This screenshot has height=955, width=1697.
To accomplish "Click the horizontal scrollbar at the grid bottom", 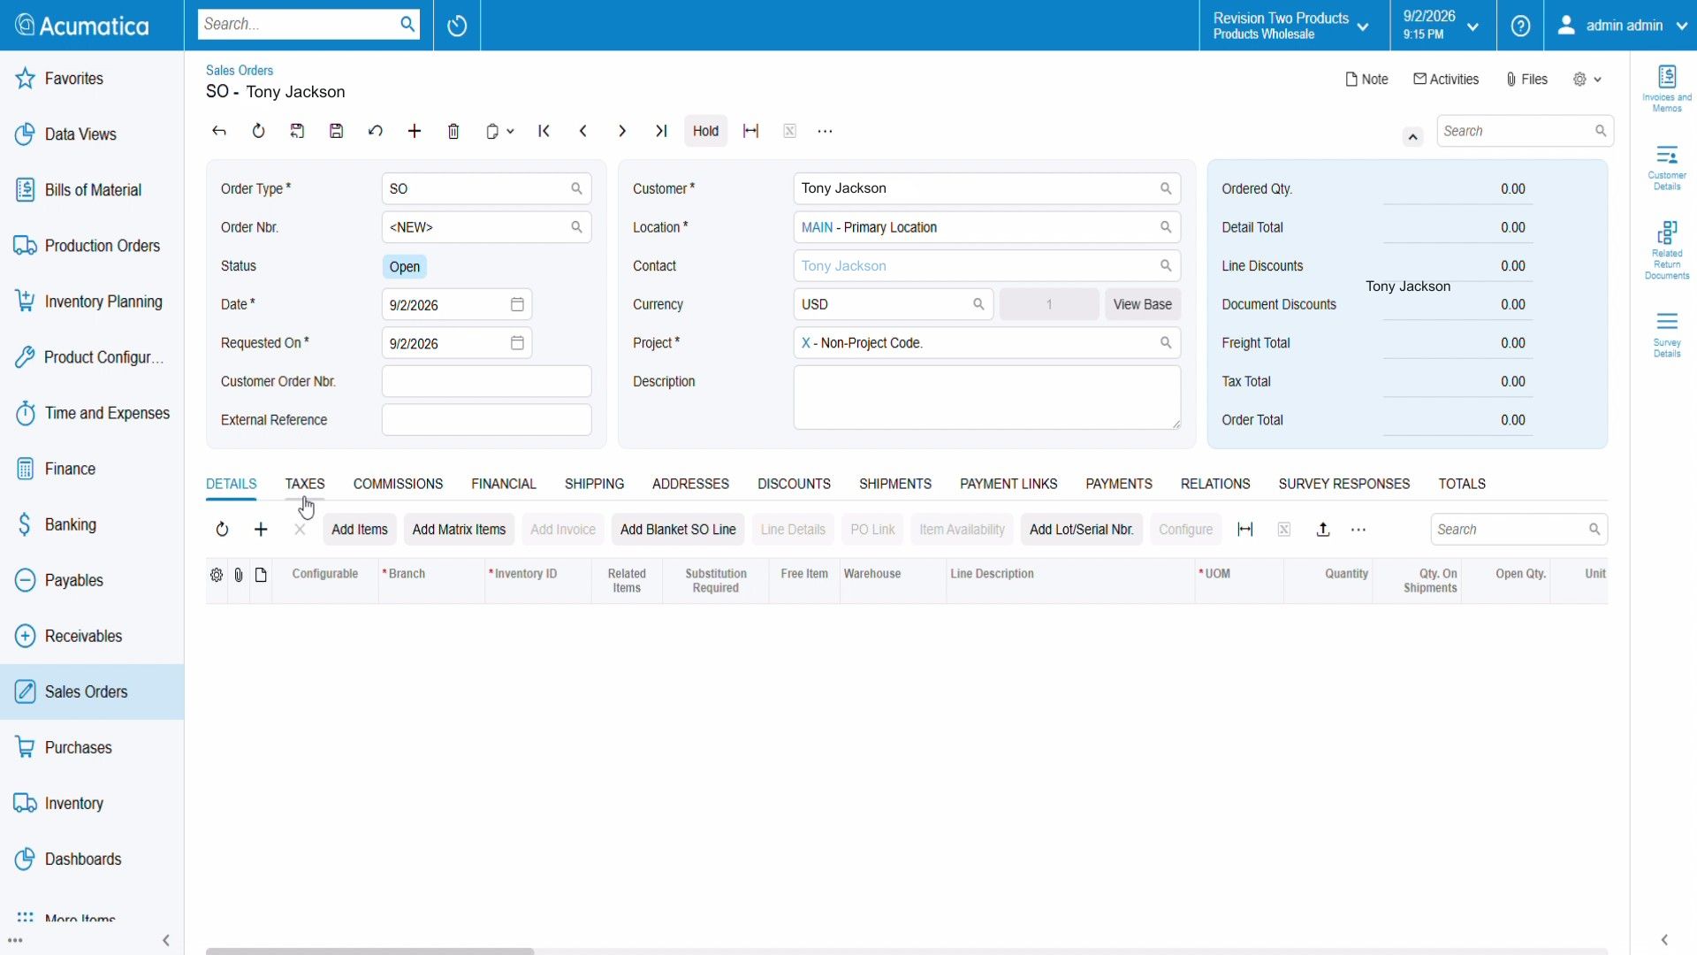I will pyautogui.click(x=370, y=951).
